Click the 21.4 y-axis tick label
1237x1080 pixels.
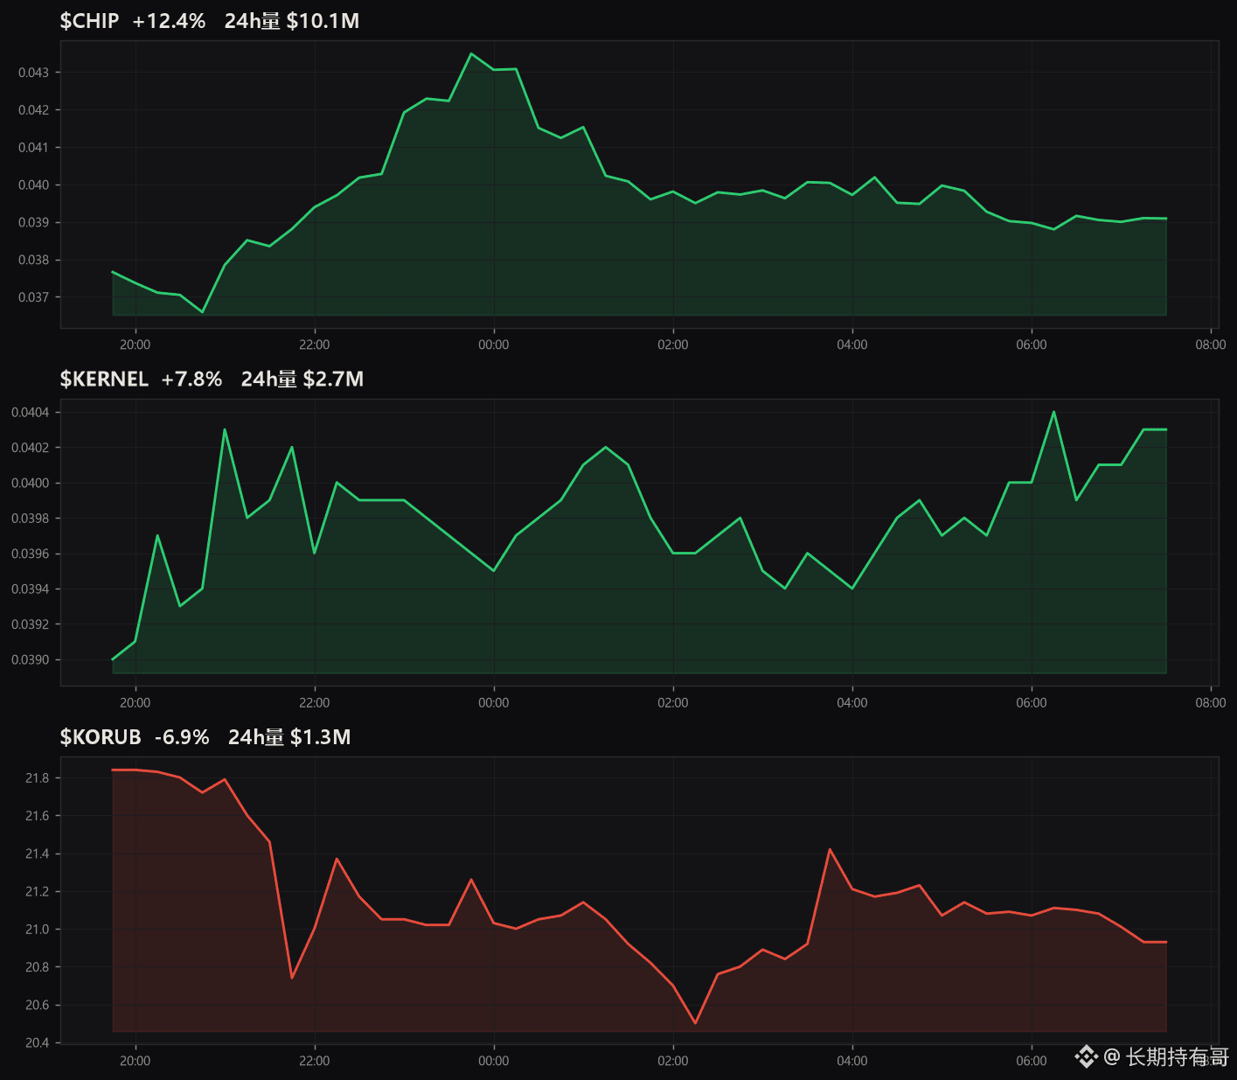[37, 854]
